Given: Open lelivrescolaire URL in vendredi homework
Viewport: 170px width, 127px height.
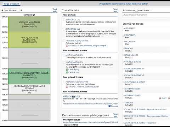Looking at the screenshot, I should (x=90, y=104).
